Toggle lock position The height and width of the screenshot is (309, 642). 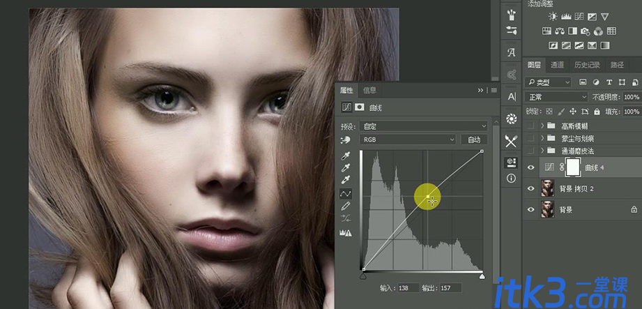coord(573,111)
